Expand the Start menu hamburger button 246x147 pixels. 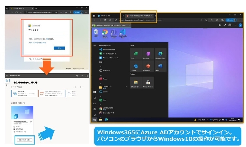[x=95, y=45]
